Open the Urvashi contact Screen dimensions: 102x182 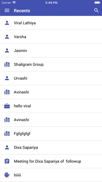[x=51, y=78]
